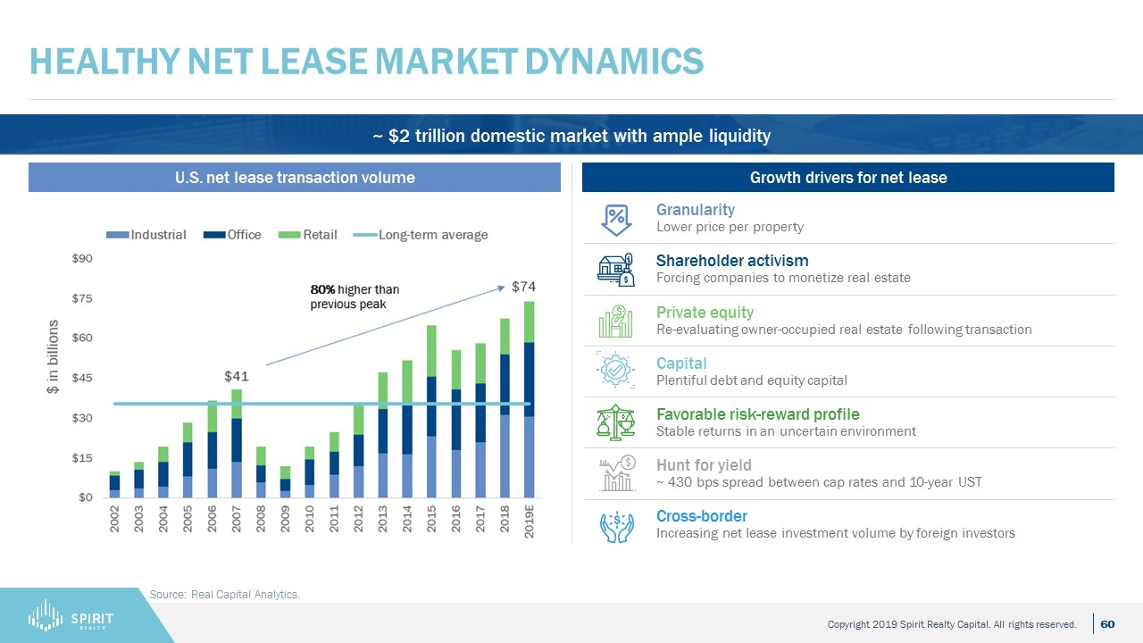
Task: Click the Industrial legend color swatch
Action: click(x=117, y=235)
